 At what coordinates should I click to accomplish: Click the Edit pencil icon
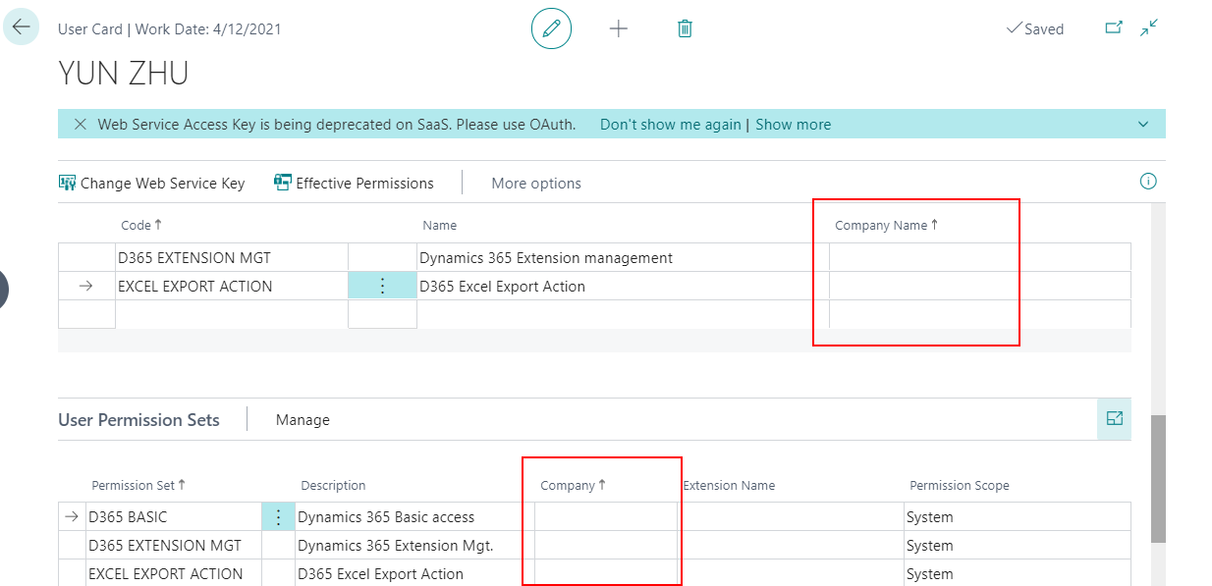551,27
